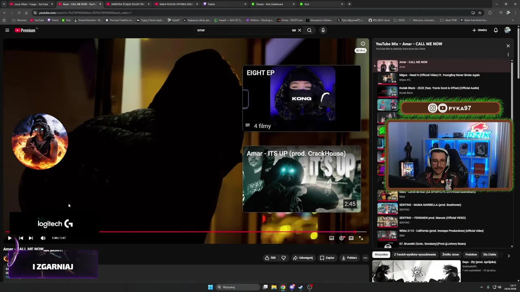The image size is (520, 292).
Task: Switch to the Twitch browser tab
Action: [x=223, y=4]
